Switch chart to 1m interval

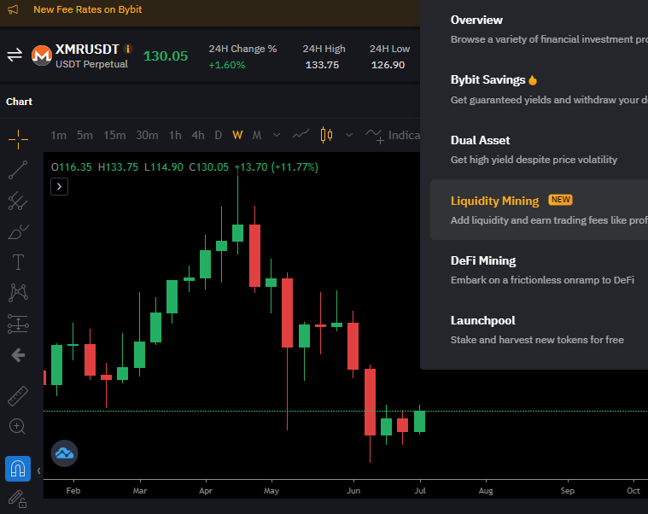58,135
